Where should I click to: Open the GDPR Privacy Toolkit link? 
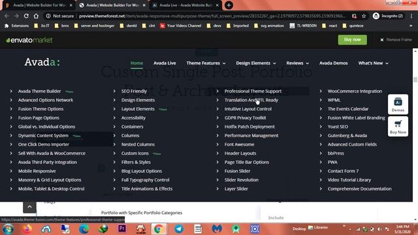[246, 117]
